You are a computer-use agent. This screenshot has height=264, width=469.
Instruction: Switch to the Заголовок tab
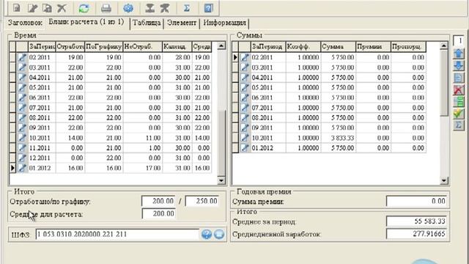pyautogui.click(x=25, y=23)
